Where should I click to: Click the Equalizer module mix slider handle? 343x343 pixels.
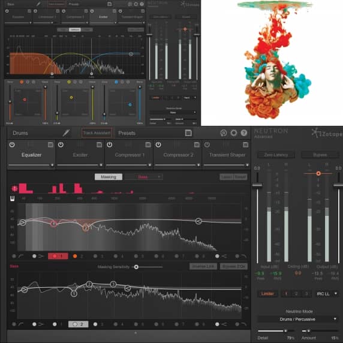52,165
